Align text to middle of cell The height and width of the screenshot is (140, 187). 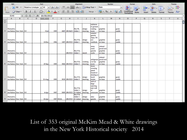pos(68,7)
